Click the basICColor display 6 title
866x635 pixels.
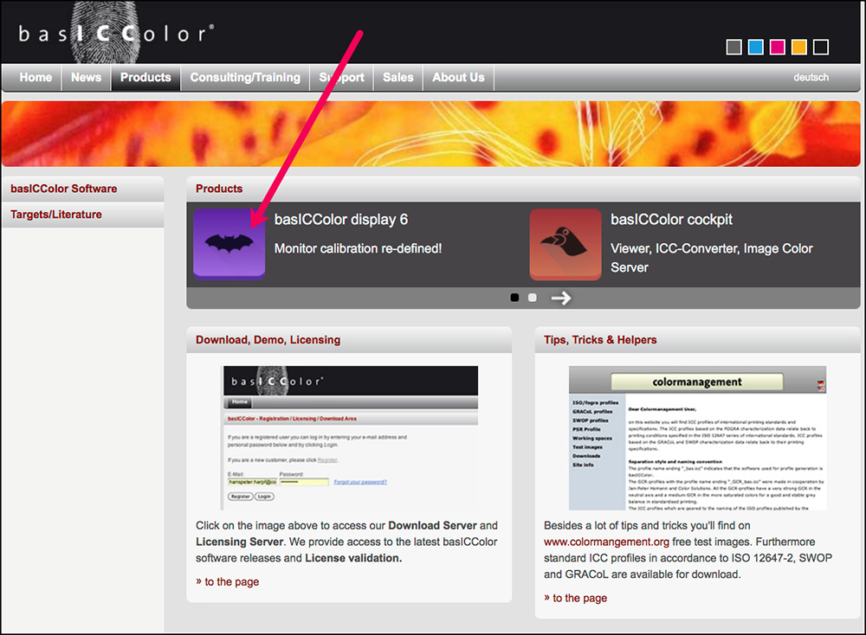340,220
